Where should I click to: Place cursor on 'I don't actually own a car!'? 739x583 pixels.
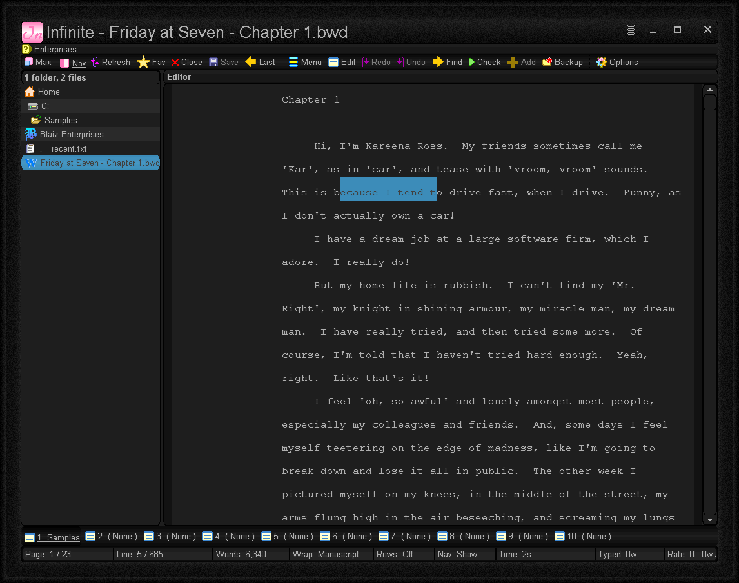coord(368,216)
